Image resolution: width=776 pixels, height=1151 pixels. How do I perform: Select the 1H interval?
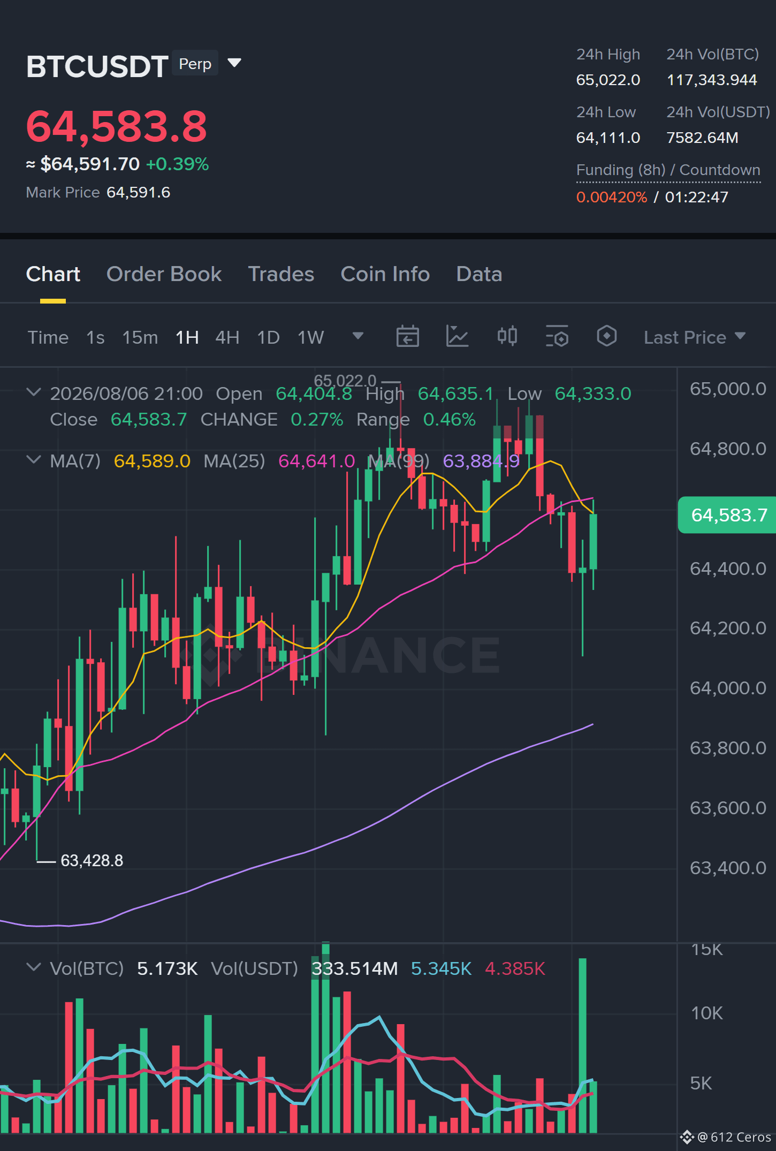tap(187, 337)
